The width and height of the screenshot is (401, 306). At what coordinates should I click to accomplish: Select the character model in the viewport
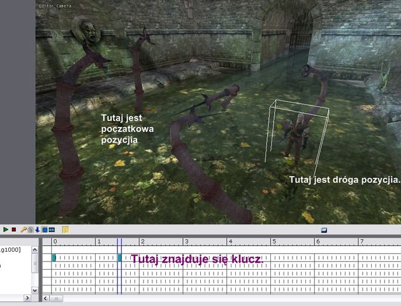tap(295, 137)
